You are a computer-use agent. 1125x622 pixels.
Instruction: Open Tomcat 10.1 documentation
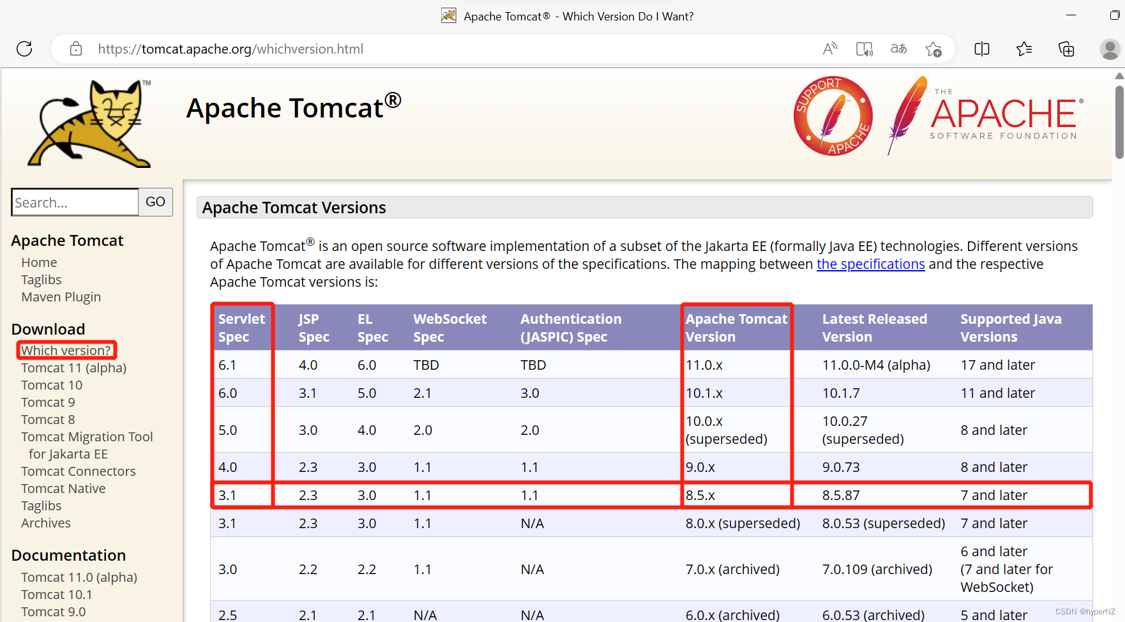click(57, 595)
